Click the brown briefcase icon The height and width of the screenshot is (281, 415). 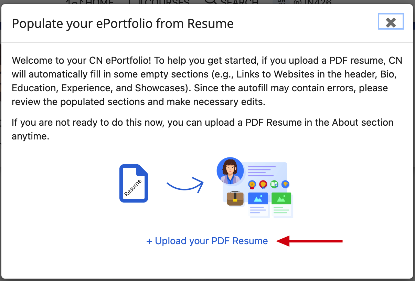click(235, 198)
